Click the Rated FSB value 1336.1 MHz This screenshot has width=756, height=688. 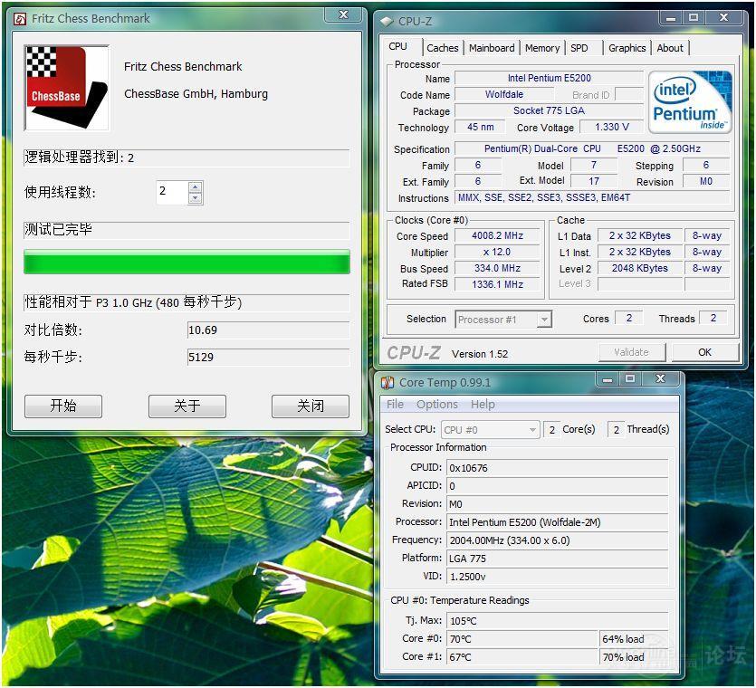click(x=497, y=284)
